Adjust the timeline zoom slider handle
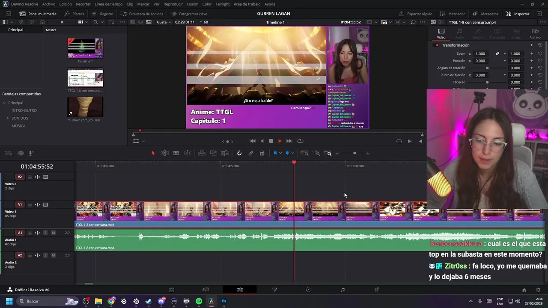This screenshot has height=308, width=548. point(354,153)
